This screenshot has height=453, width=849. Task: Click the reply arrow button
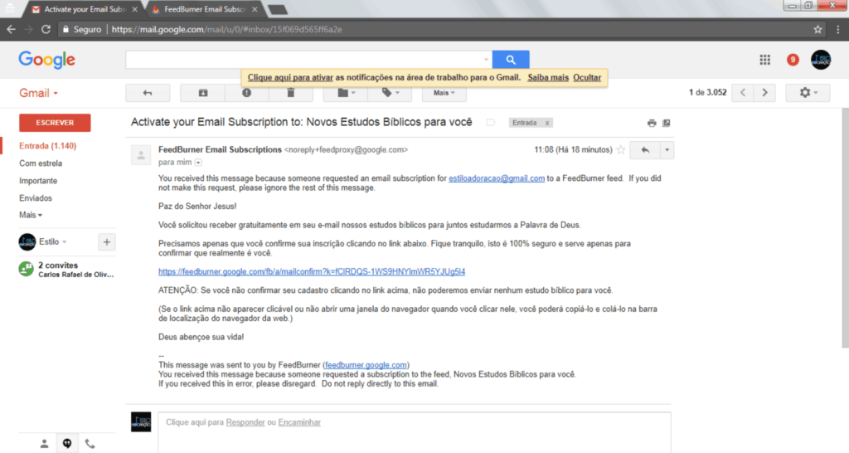tap(645, 150)
